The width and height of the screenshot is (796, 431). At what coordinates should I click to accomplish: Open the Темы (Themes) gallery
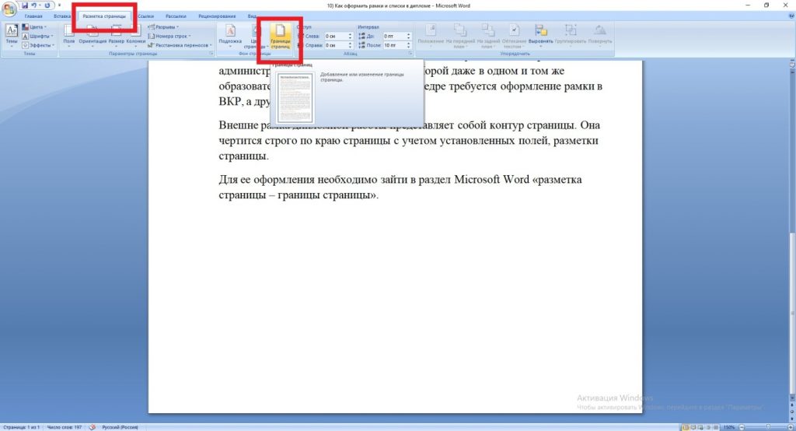12,36
